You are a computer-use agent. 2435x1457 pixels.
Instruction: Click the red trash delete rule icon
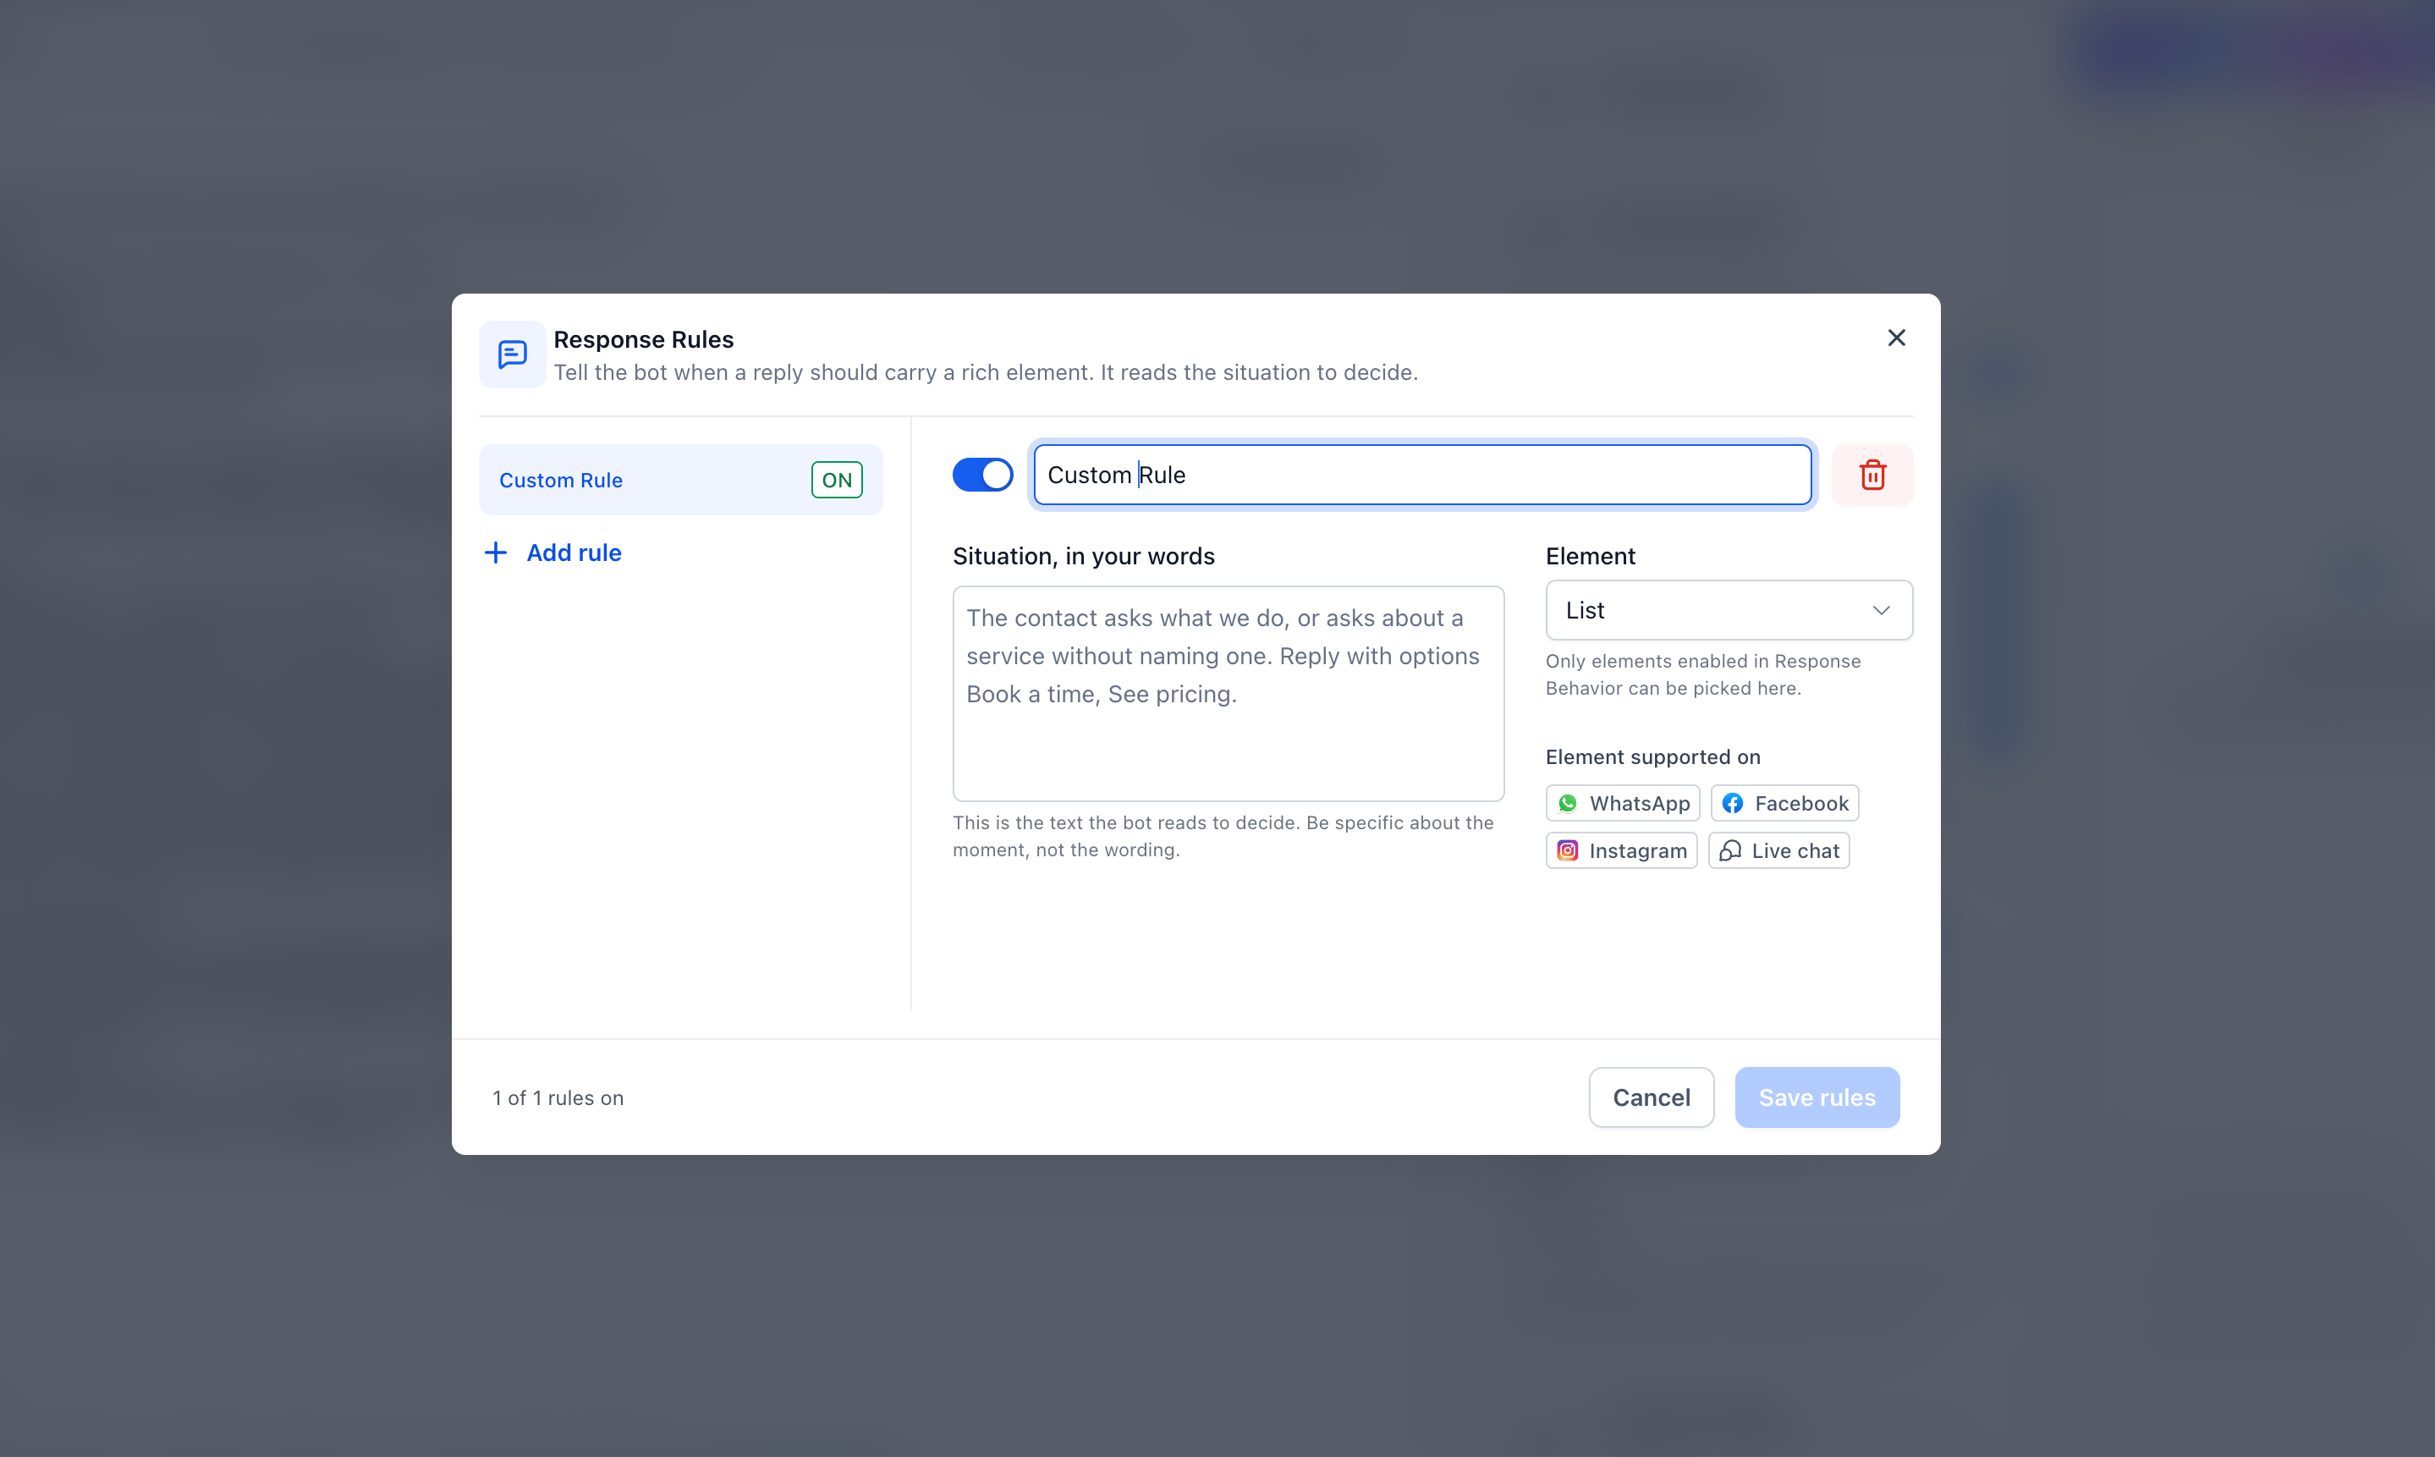click(x=1872, y=476)
